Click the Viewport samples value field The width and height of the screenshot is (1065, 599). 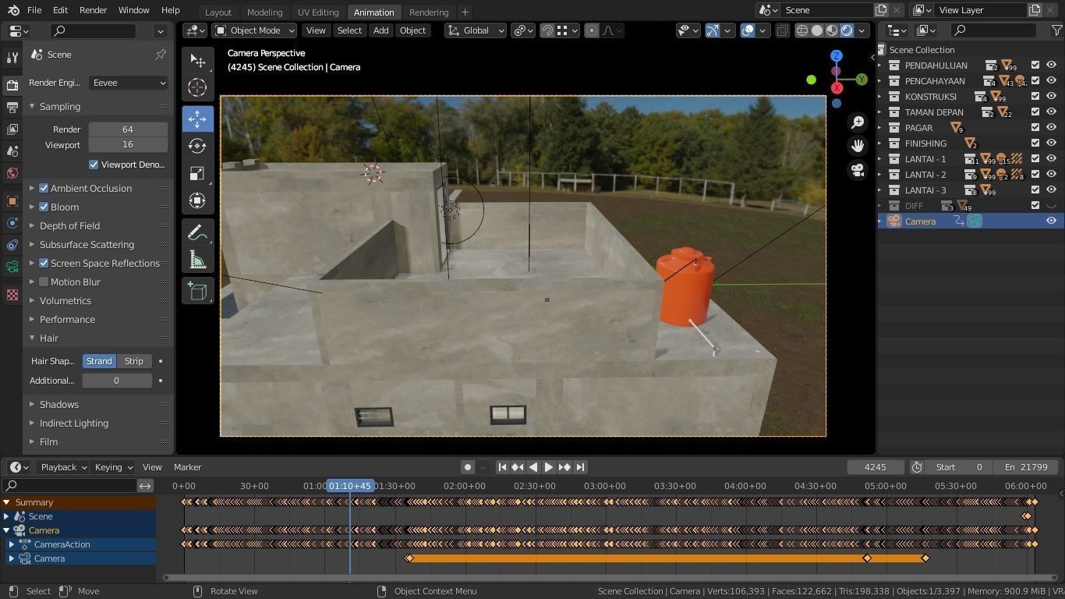[128, 145]
